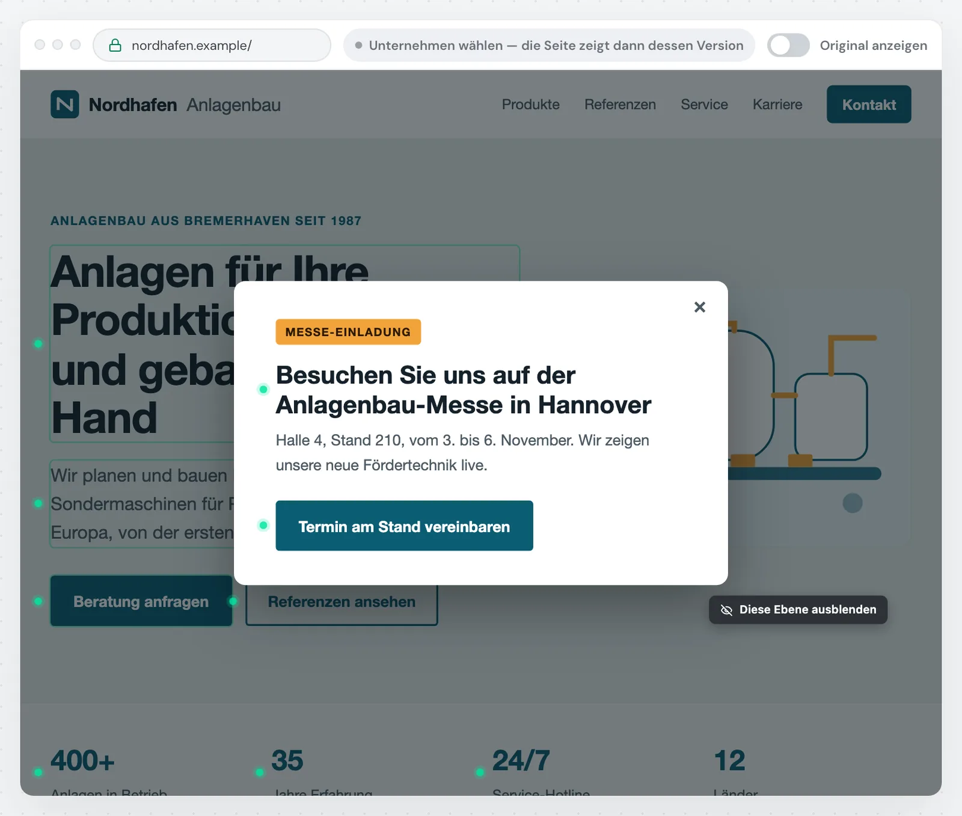Screen dimensions: 962x816
Task: Click green marker beside 24/7 statistic
Action: 480,772
